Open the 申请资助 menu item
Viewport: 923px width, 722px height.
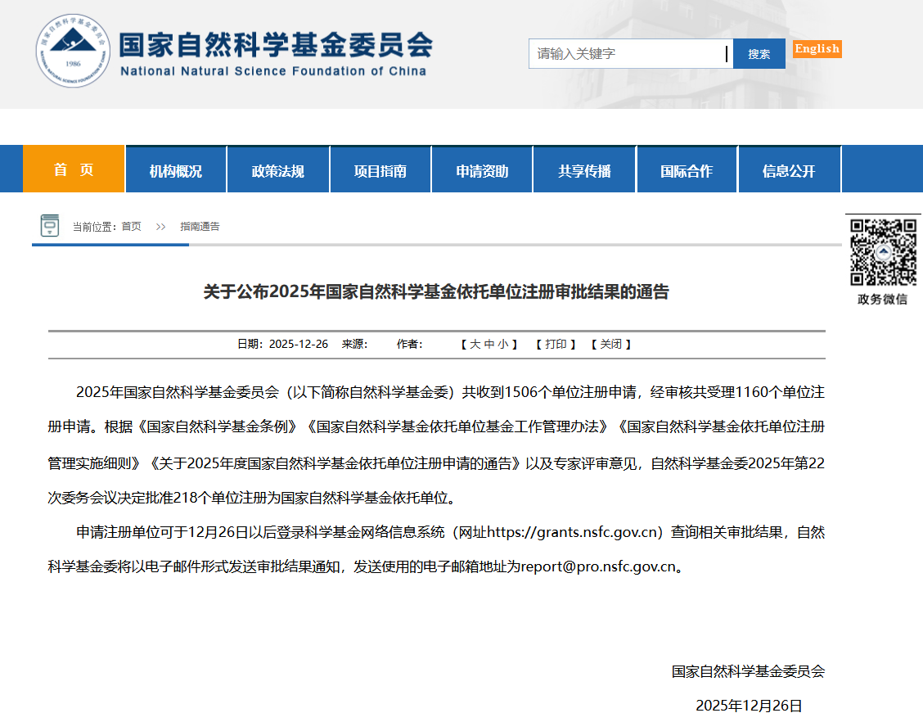[482, 171]
